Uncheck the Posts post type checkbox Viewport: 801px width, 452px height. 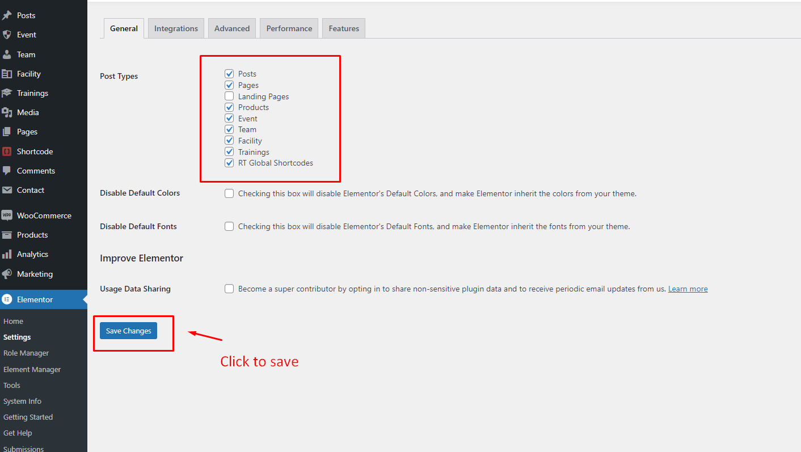(x=229, y=74)
